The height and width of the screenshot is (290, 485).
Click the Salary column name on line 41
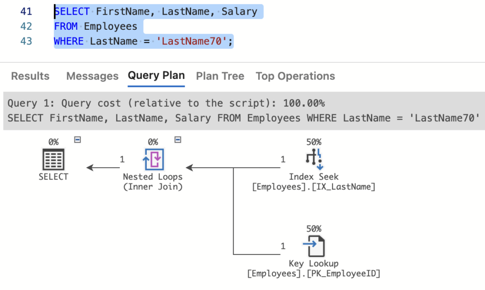239,11
